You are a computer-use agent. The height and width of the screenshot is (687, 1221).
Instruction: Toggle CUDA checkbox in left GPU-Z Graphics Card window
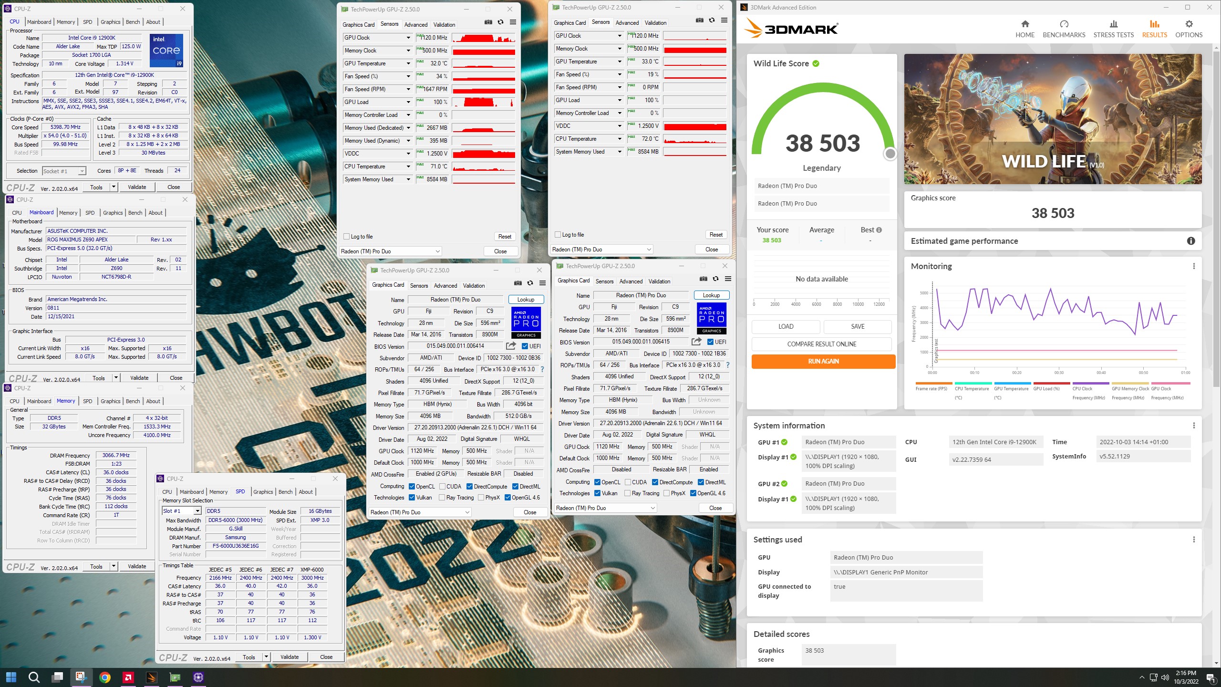click(x=442, y=487)
